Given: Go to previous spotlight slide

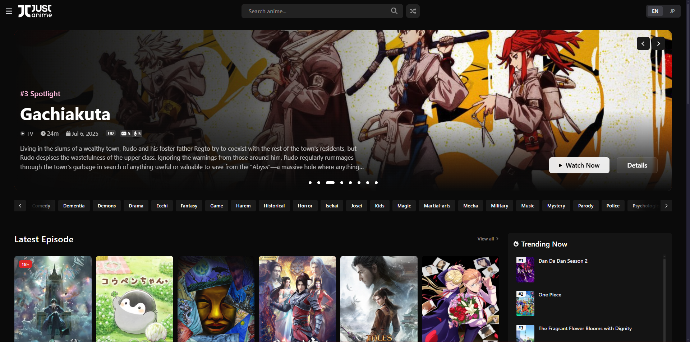Looking at the screenshot, I should click(643, 43).
